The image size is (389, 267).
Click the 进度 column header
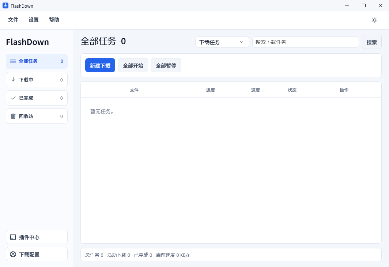(210, 90)
